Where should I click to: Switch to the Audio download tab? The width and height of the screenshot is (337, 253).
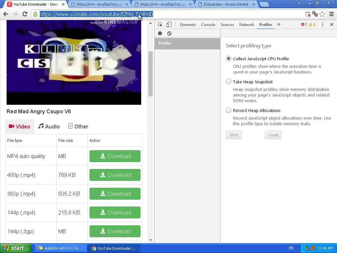tap(49, 126)
